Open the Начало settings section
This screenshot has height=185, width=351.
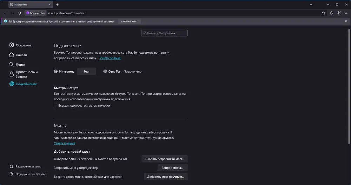point(18,55)
